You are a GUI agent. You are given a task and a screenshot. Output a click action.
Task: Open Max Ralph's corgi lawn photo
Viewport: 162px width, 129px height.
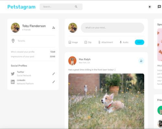click(x=106, y=101)
